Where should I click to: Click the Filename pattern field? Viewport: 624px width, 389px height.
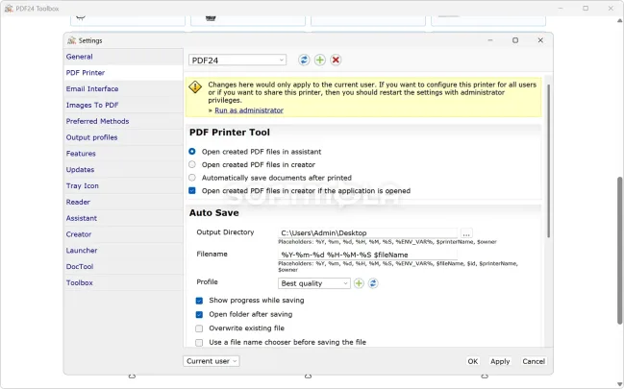[367, 255]
